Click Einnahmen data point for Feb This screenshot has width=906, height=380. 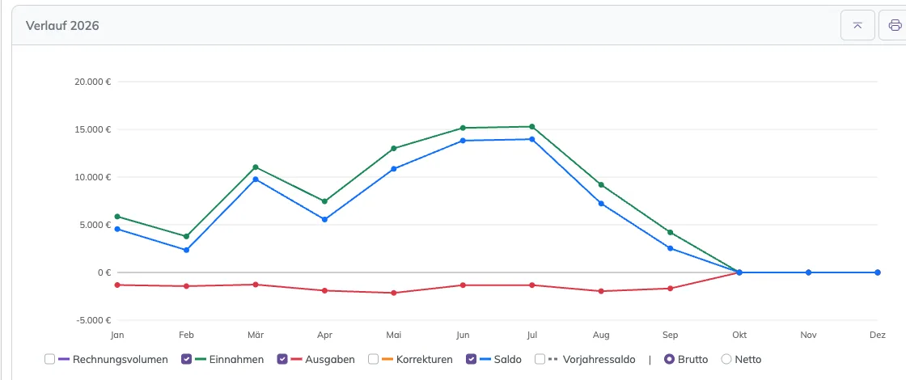point(186,236)
